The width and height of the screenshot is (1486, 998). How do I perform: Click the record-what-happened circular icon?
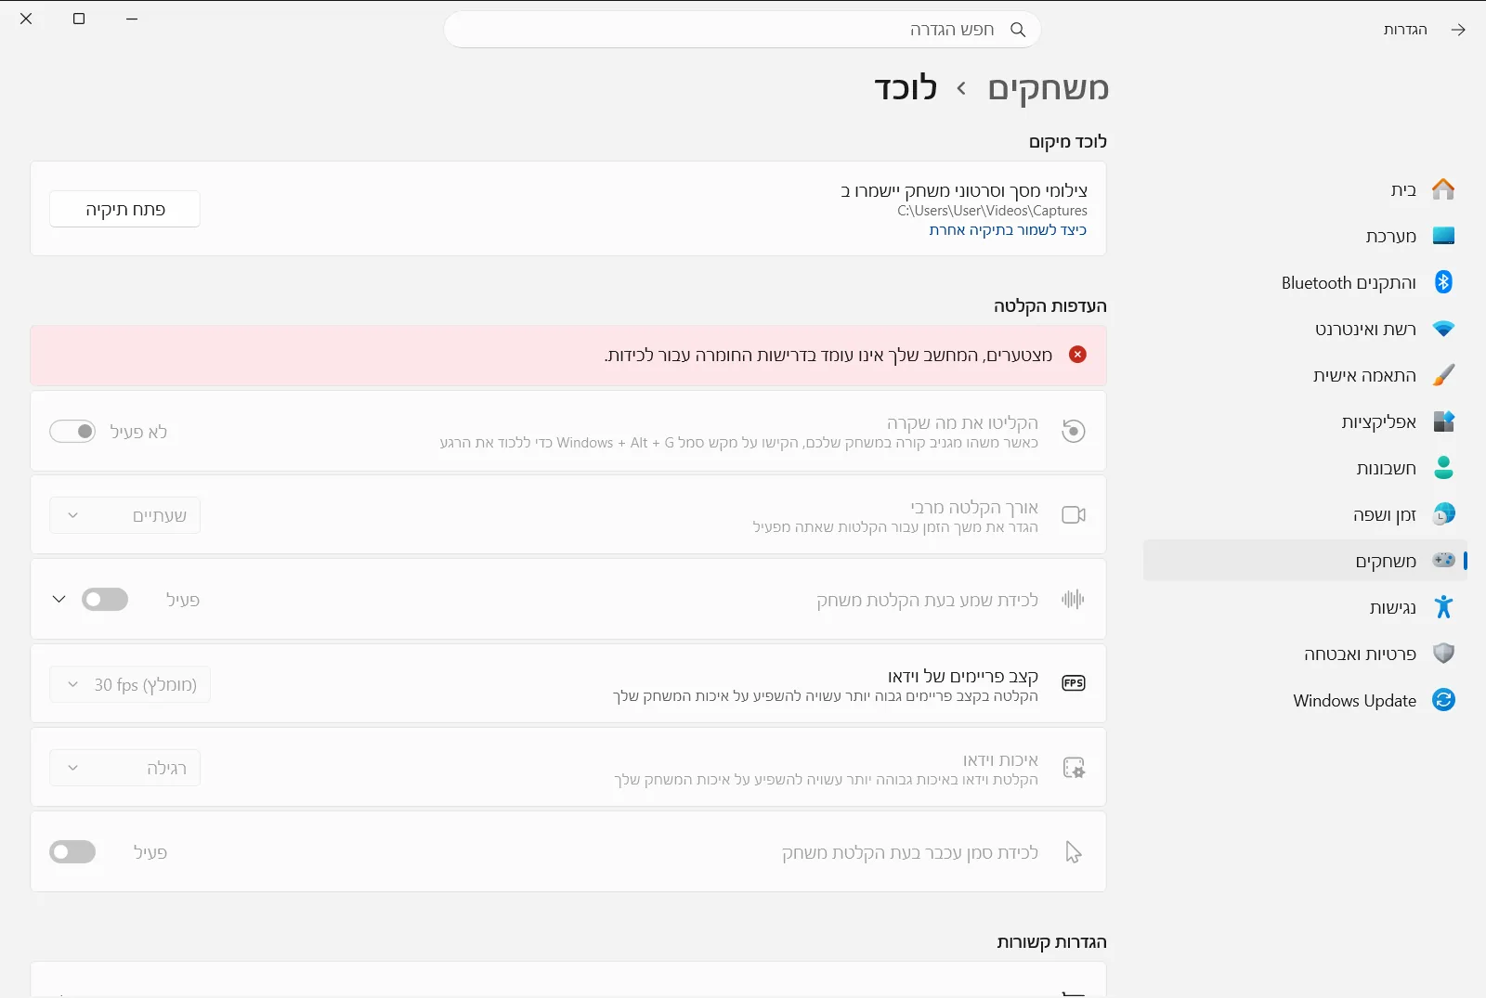click(x=1074, y=431)
